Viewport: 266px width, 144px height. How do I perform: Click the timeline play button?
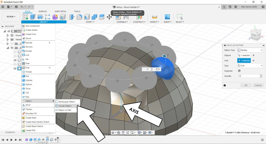[x=11, y=140]
